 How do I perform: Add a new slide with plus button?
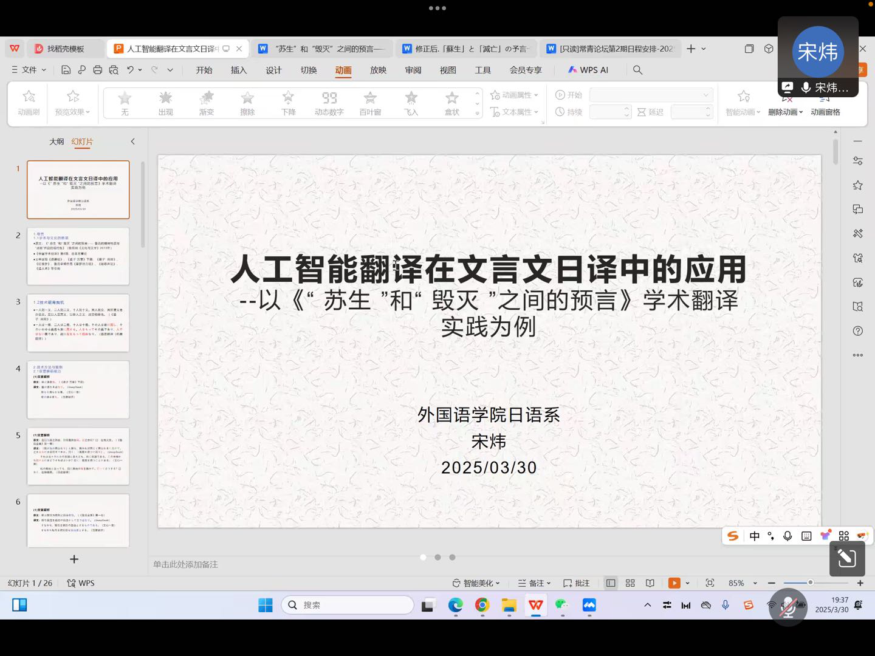point(74,559)
